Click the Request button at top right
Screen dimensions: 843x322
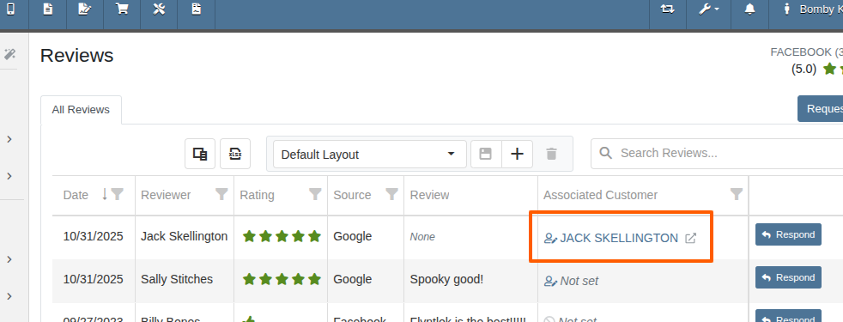coord(821,108)
